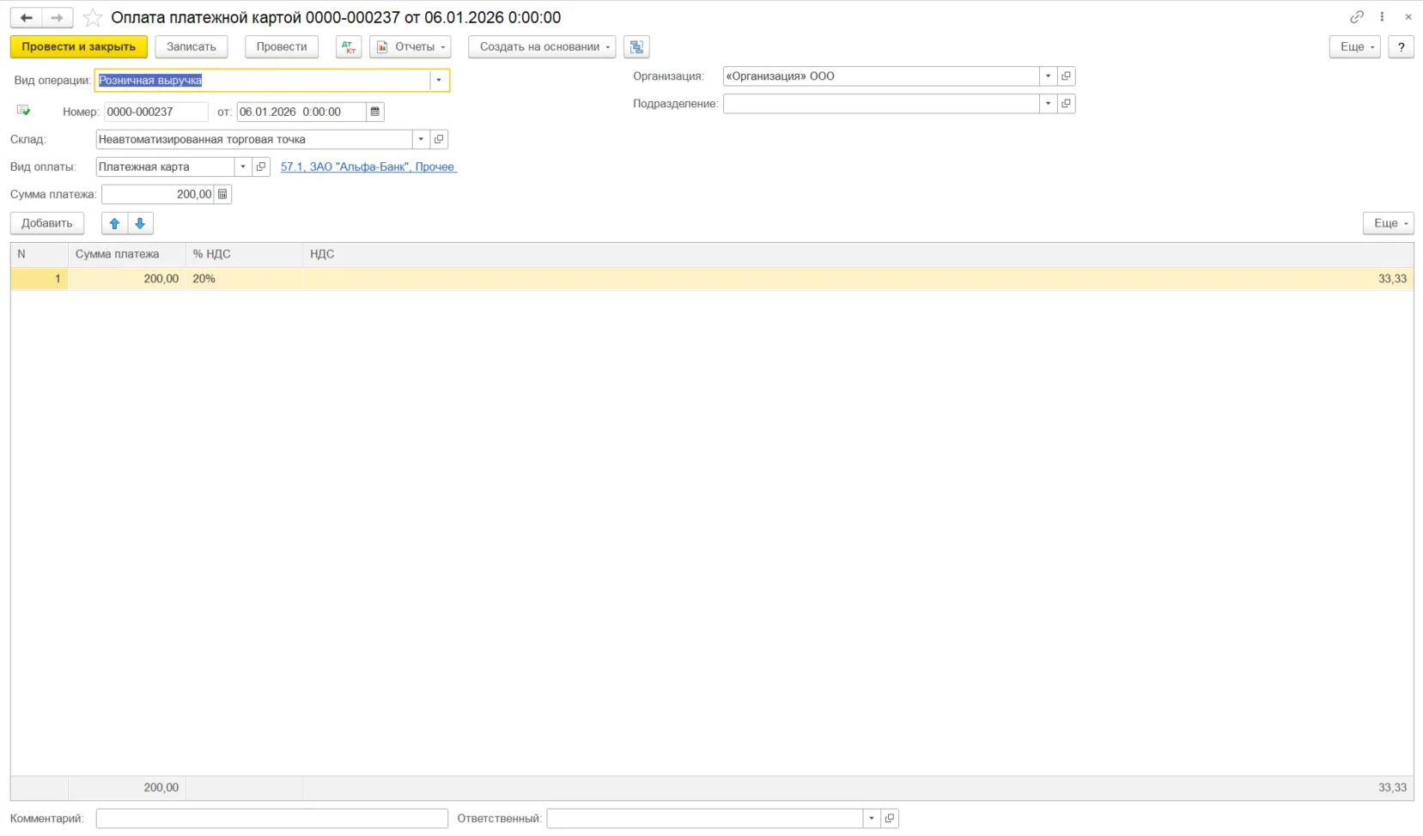Click the Записать button
The height and width of the screenshot is (836, 1423).
tap(192, 46)
